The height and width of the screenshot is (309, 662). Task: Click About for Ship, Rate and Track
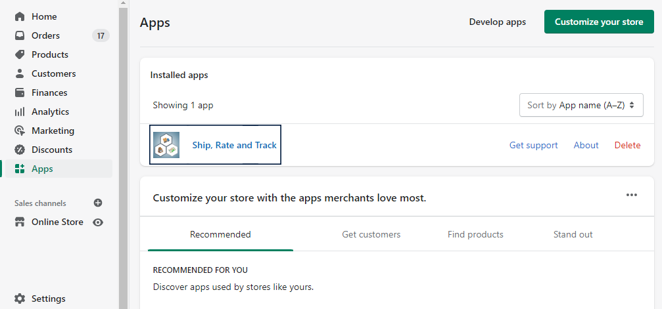(586, 145)
